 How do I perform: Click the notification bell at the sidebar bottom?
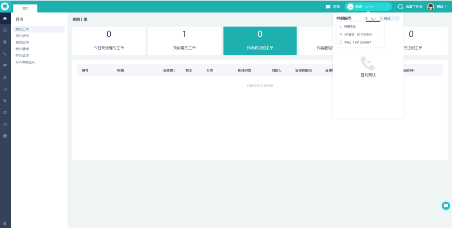pos(5,223)
